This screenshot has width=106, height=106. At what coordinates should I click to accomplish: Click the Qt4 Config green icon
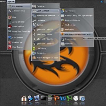coord(34,48)
